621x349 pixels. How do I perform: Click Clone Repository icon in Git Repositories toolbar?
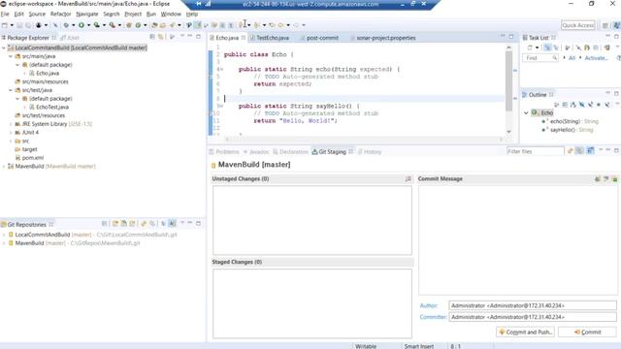pyautogui.click(x=123, y=224)
